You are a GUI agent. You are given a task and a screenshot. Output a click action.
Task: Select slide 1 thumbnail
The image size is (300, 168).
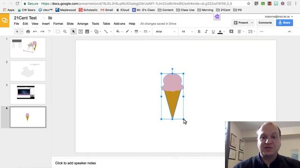click(28, 48)
